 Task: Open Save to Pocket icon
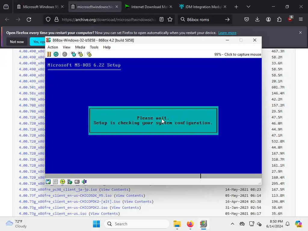(x=247, y=20)
